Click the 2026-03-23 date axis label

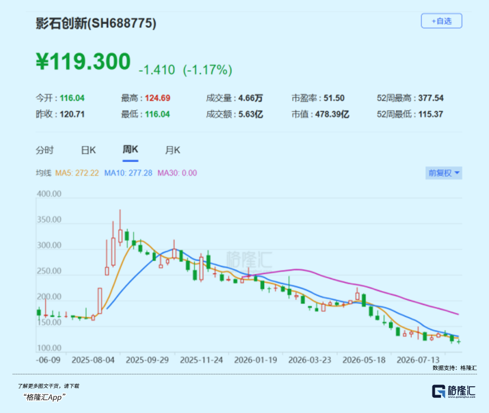(x=309, y=360)
